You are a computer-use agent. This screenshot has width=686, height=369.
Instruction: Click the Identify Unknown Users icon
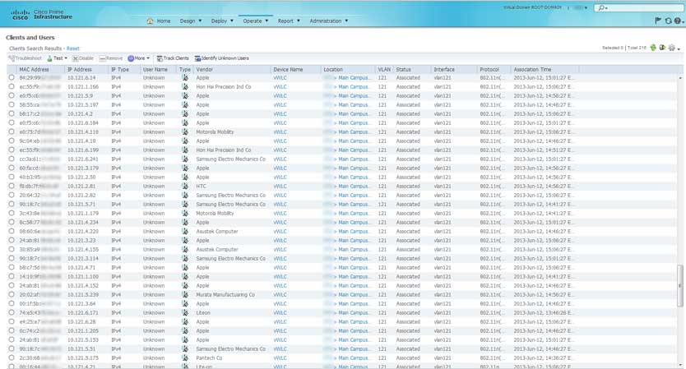(x=197, y=58)
